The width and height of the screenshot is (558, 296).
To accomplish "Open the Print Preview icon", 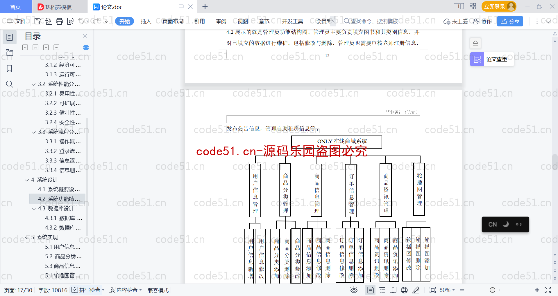I will [70, 21].
